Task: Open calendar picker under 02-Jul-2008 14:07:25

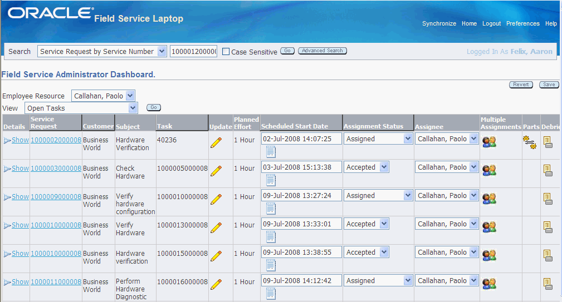Action: (271, 152)
